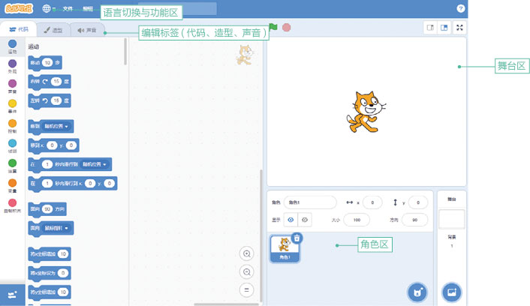Switch to the 代码 tab
This screenshot has height=306, width=530.
[19, 30]
